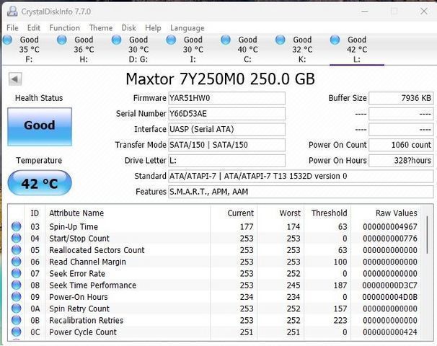Open the Disk menu

click(129, 28)
